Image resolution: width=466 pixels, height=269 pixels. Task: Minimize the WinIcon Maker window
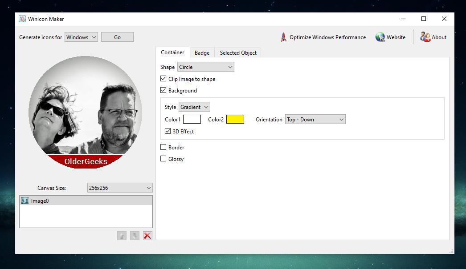pyautogui.click(x=403, y=19)
